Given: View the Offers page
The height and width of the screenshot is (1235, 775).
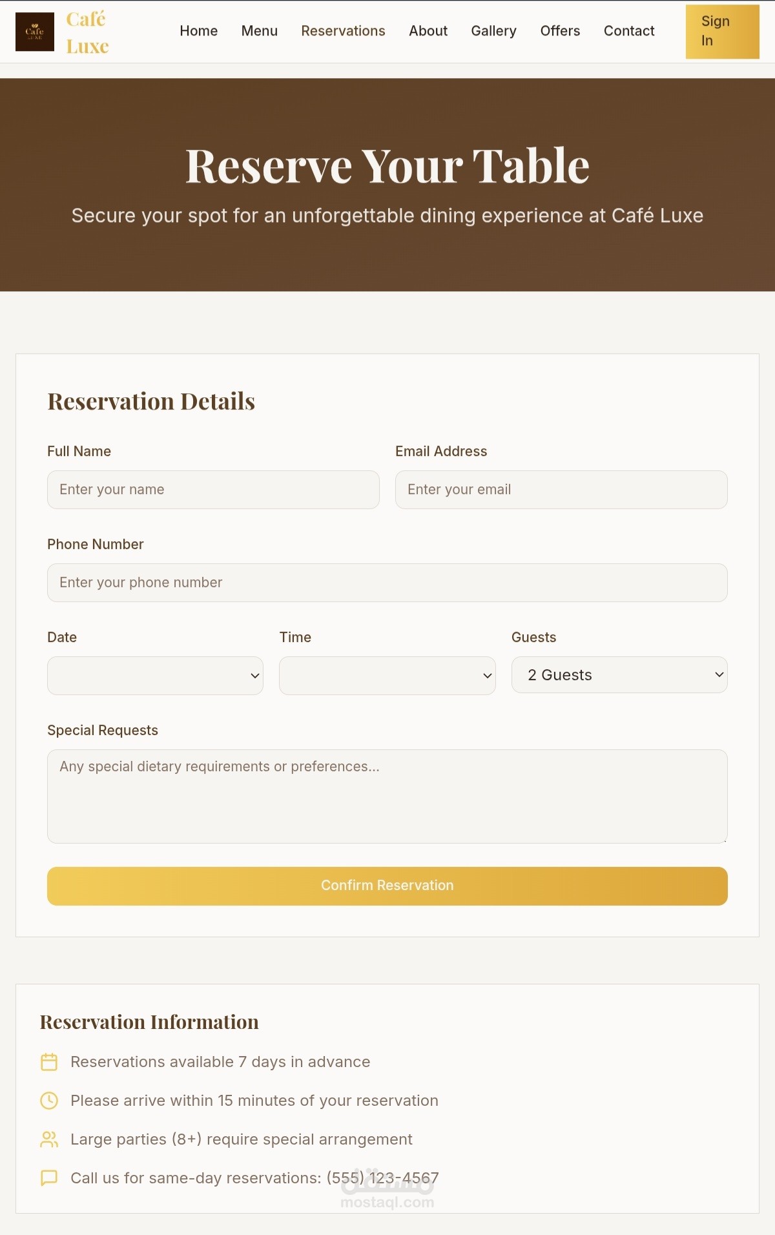Looking at the screenshot, I should point(560,31).
